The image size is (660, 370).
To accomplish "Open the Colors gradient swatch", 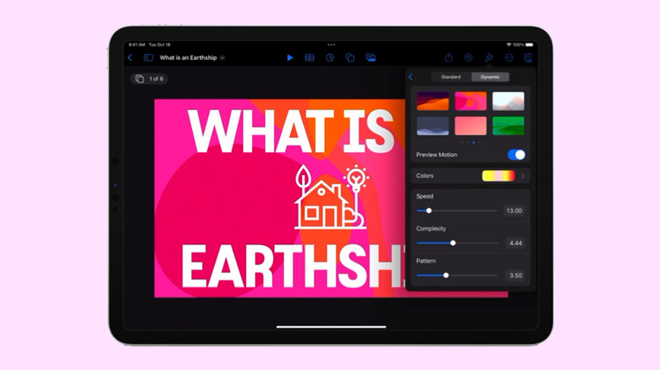I will [498, 176].
